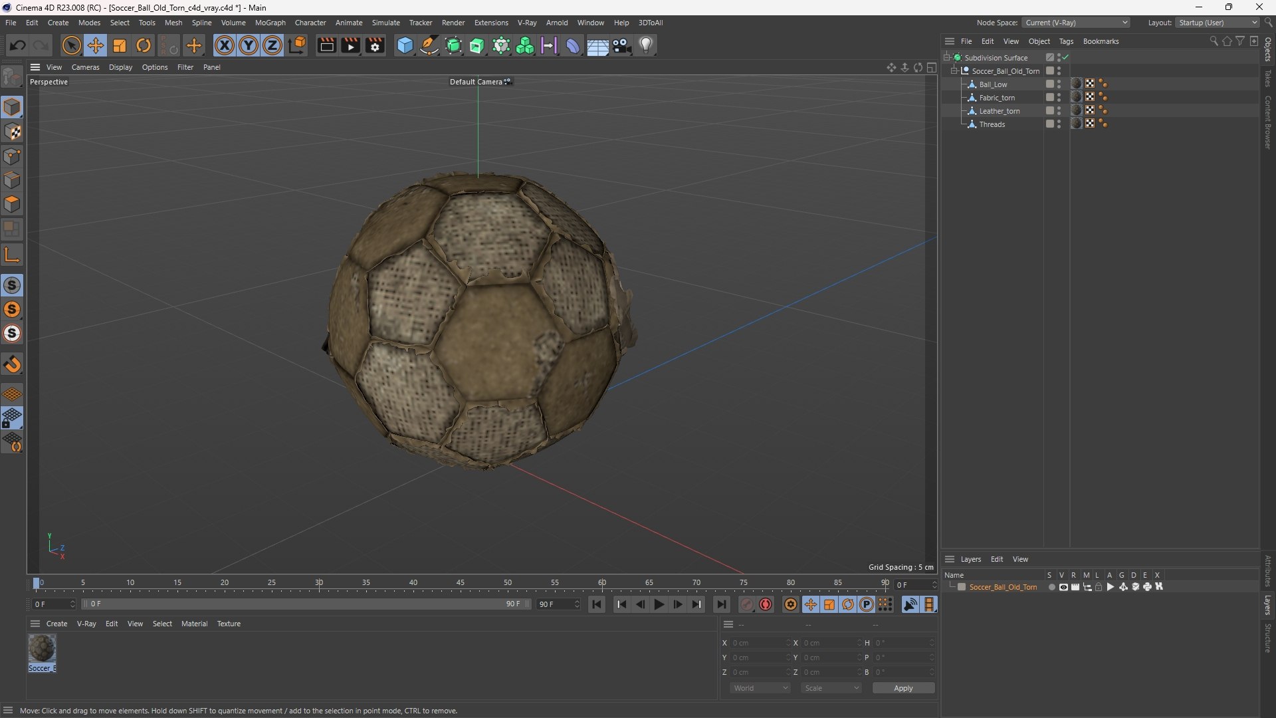The image size is (1276, 718).
Task: Open the Material manager Create menu
Action: click(x=56, y=624)
